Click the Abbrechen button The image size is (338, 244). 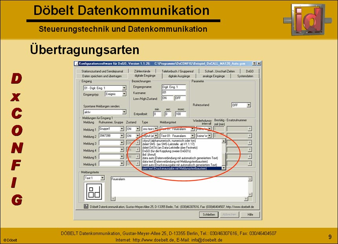pyautogui.click(x=230, y=214)
